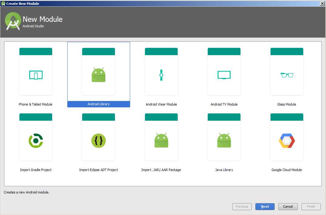Click the highlighted "Android Library" label
The image size is (326, 215).
tap(99, 104)
